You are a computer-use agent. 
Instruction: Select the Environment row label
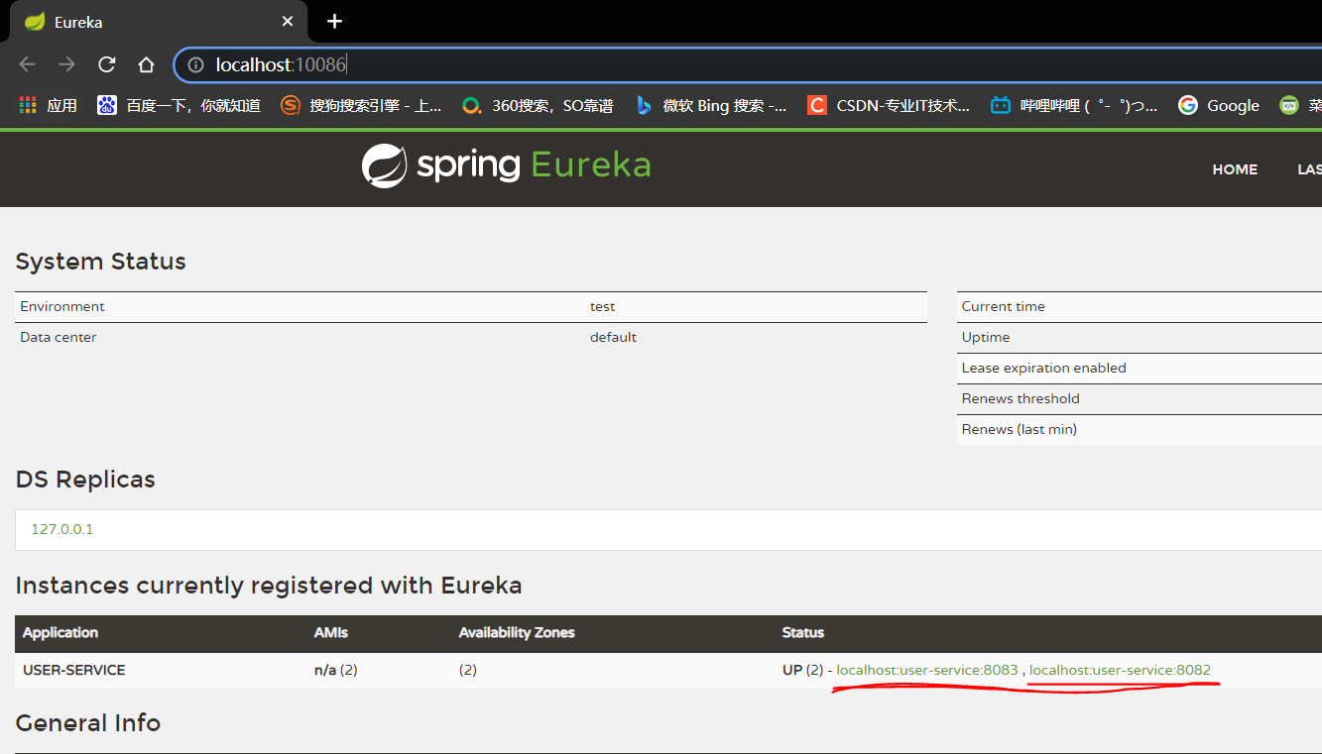(62, 306)
